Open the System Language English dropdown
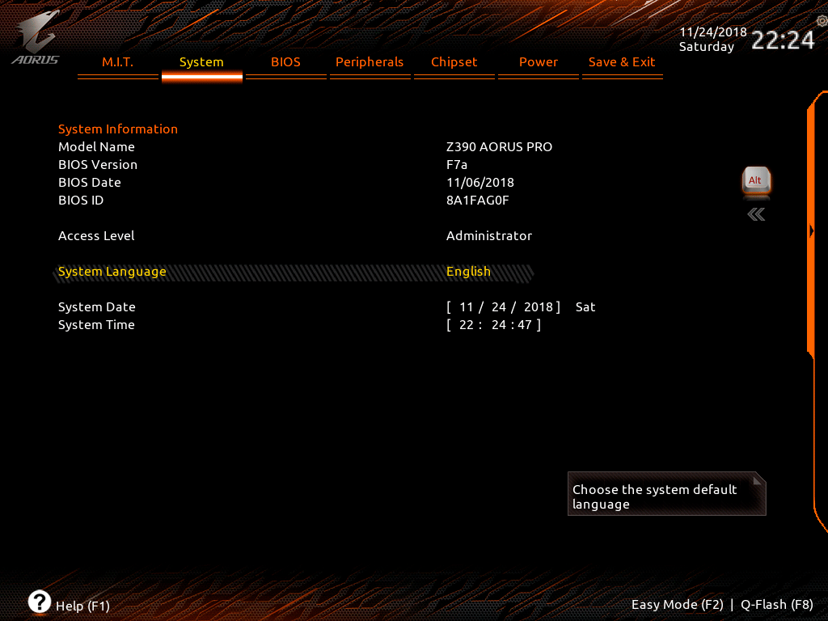The width and height of the screenshot is (828, 621). 468,272
